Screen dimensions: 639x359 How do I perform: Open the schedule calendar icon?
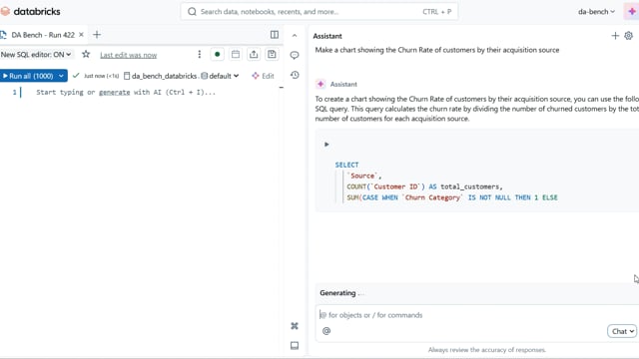click(x=236, y=54)
